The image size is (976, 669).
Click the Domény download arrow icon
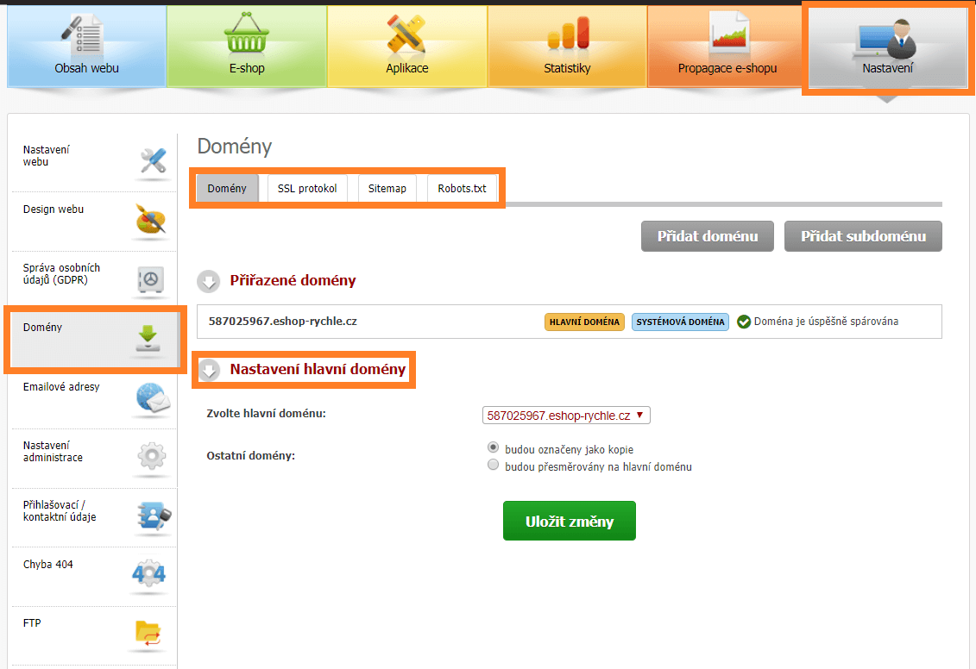148,338
